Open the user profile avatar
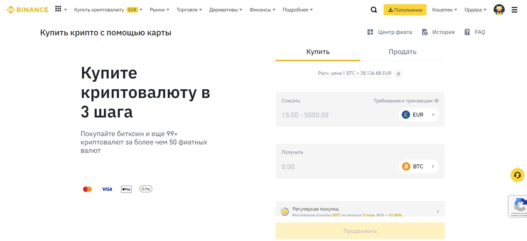 [x=499, y=10]
